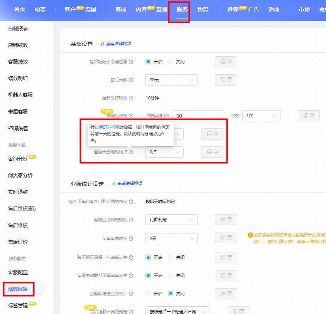Open 客服绩效 in left sidebar
The height and width of the screenshot is (314, 326).
tap(18, 62)
